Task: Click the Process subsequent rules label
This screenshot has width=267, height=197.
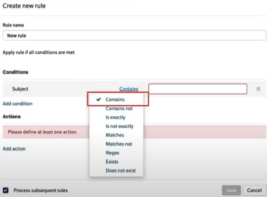Action: (x=40, y=190)
